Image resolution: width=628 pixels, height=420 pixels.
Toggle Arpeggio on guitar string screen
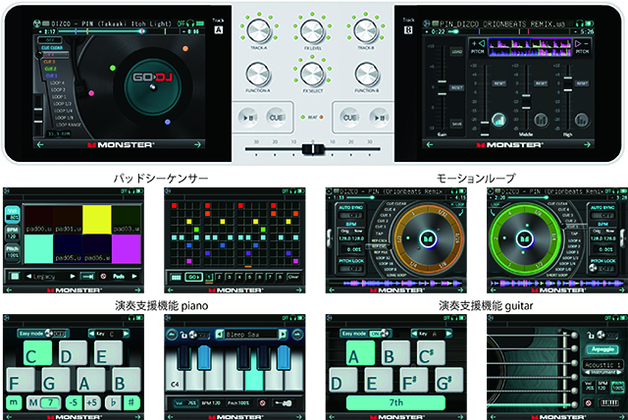click(x=602, y=349)
